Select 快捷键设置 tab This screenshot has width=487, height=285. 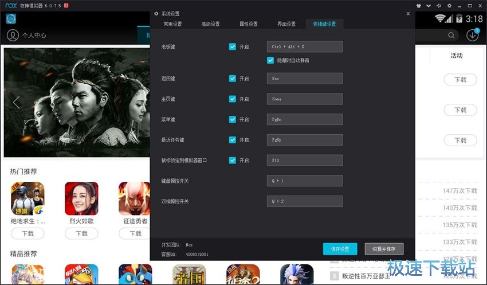pyautogui.click(x=324, y=24)
